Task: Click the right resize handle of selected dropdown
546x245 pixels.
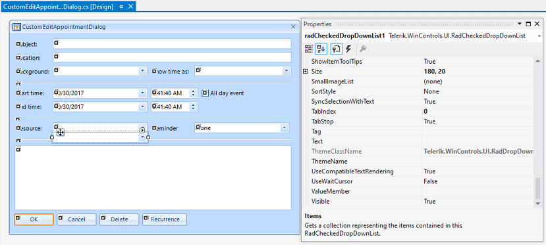Action: [x=148, y=137]
